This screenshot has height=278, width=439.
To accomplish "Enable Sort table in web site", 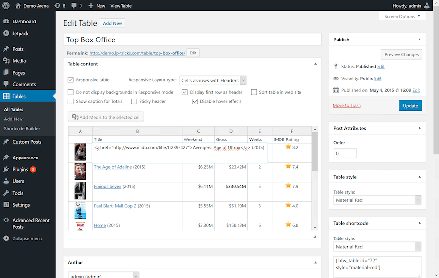I will pos(254,92).
